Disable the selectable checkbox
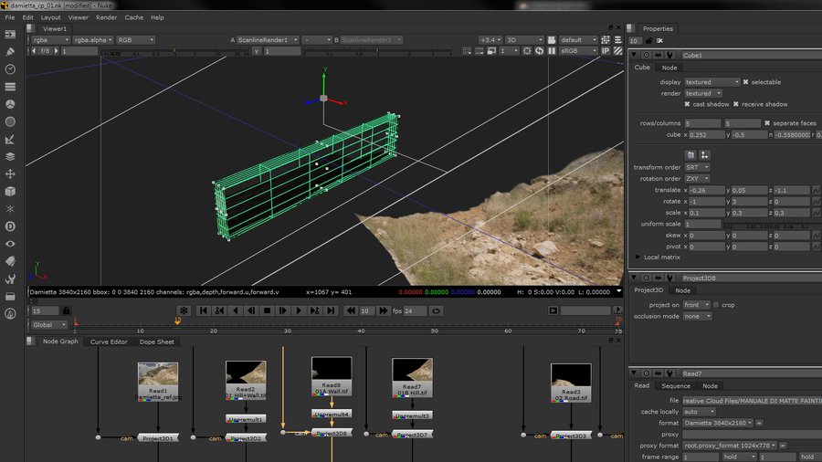 pyautogui.click(x=745, y=82)
